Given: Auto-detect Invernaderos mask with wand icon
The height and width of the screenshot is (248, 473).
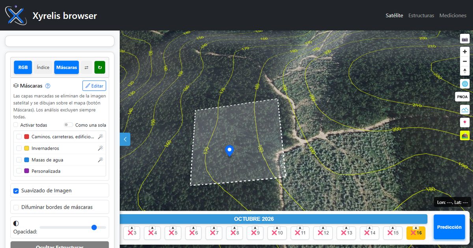Looking at the screenshot, I should click(x=101, y=148).
